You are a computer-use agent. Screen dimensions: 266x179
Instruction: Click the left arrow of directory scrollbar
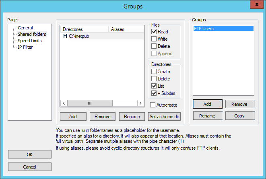pyautogui.click(x=64, y=103)
